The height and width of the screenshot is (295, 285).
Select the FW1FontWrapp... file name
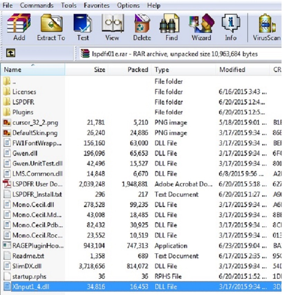37,143
